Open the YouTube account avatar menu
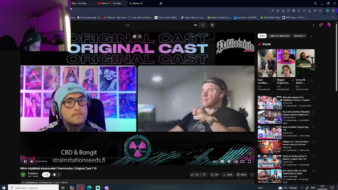Image resolution: width=338 pixels, height=190 pixels. tap(329, 25)
